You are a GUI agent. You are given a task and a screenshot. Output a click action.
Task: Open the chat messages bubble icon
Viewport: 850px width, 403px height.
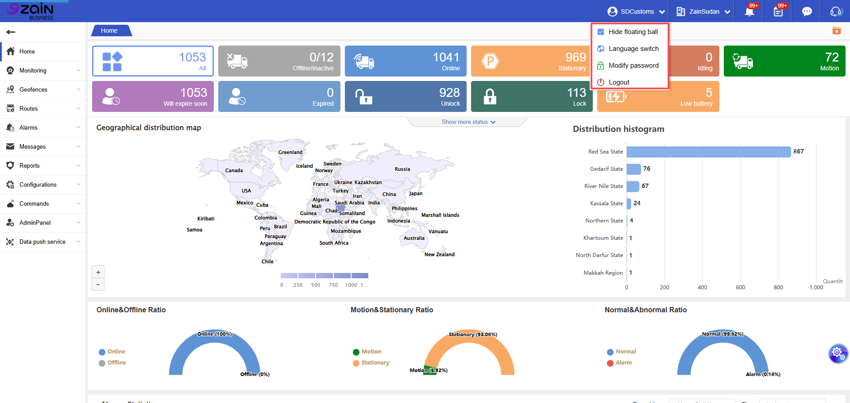tap(807, 12)
